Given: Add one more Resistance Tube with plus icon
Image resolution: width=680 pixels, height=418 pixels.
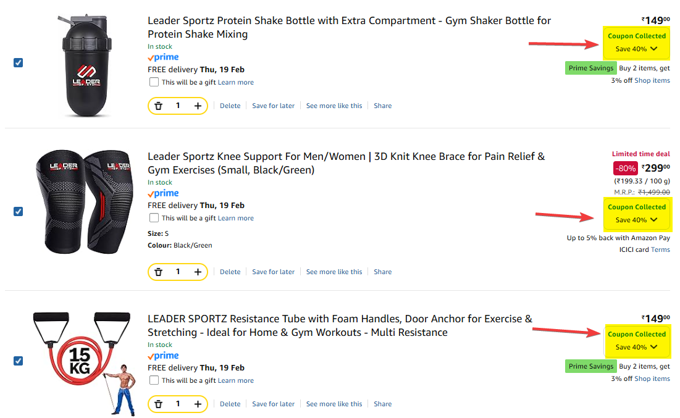Looking at the screenshot, I should (198, 404).
